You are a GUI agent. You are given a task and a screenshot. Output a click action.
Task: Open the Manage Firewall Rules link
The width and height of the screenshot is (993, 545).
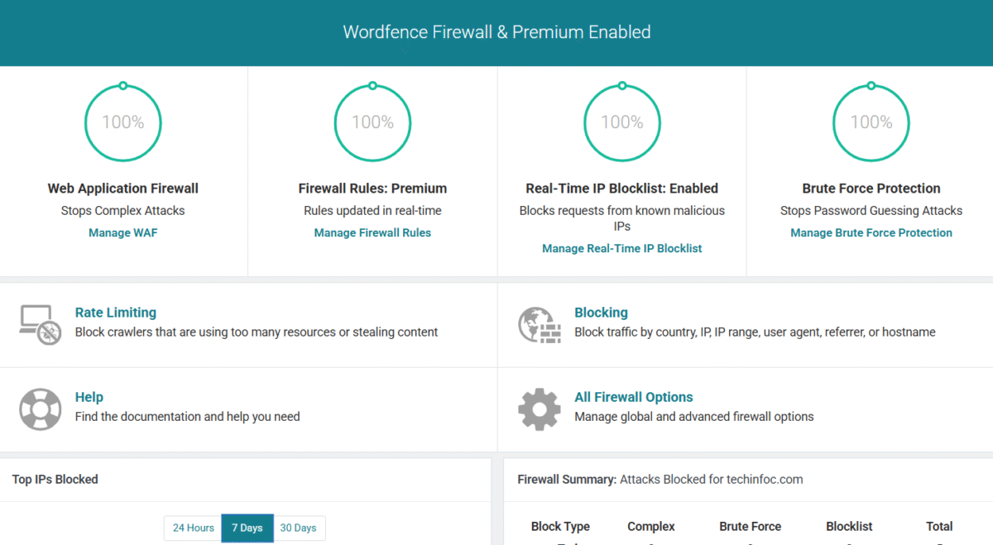pos(372,232)
